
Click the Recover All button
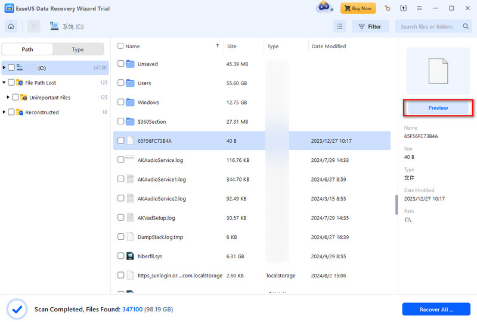[x=436, y=309]
